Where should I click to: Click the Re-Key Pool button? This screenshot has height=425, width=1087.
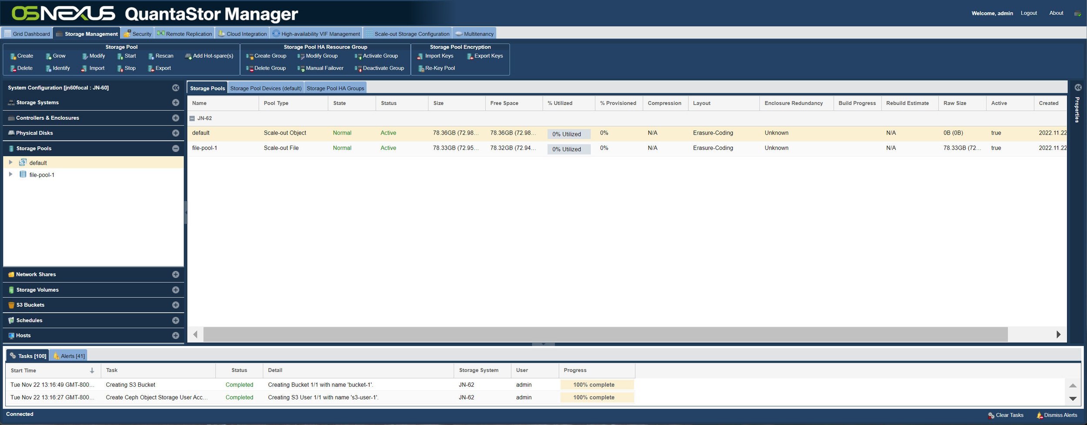pyautogui.click(x=437, y=68)
